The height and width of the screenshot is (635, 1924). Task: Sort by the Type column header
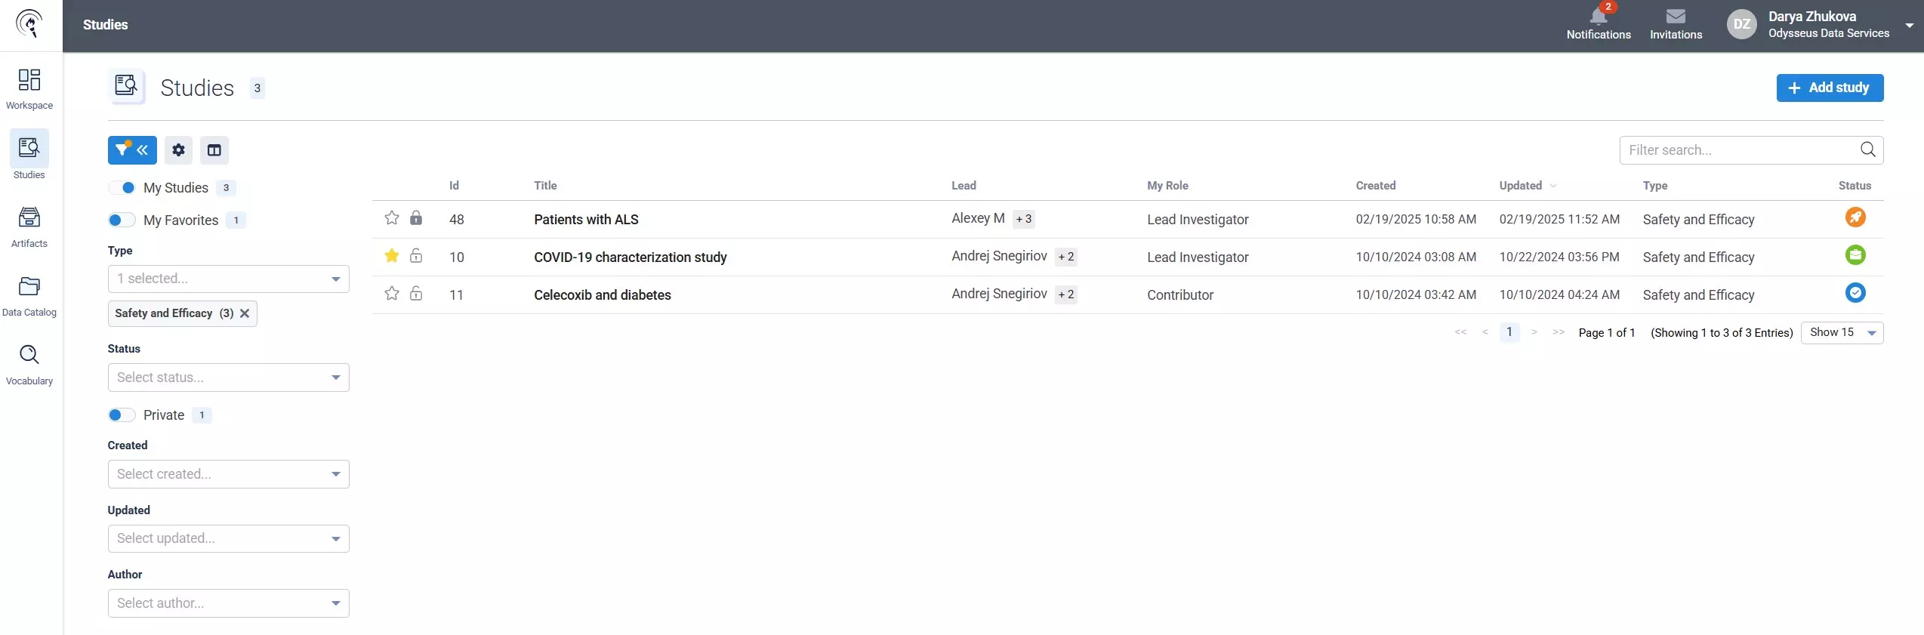(x=1655, y=186)
